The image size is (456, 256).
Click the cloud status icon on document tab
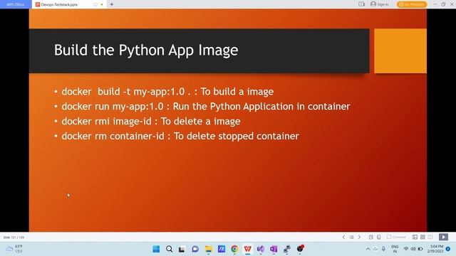click(x=95, y=5)
